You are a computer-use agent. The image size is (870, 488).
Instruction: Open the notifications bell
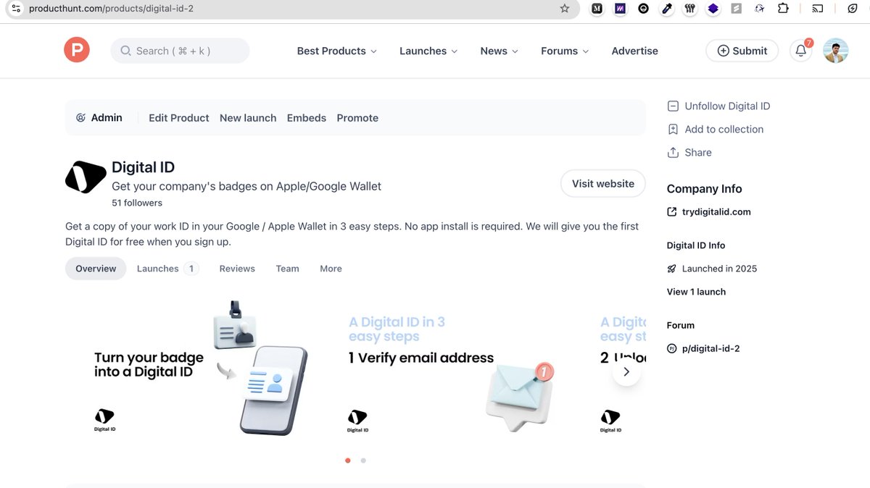click(x=800, y=51)
